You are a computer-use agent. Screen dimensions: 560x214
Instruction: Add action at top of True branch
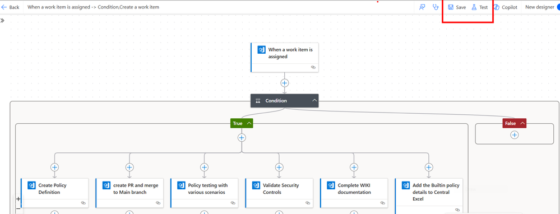(242, 137)
